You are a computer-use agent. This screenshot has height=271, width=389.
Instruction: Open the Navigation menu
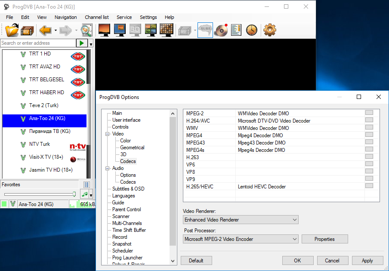tap(65, 17)
